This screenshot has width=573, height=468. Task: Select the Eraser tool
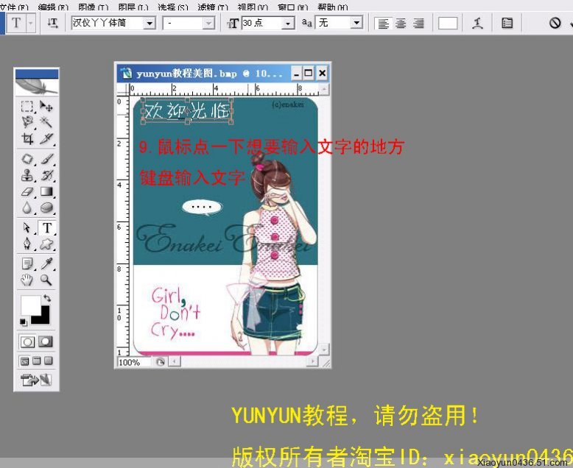(27, 191)
